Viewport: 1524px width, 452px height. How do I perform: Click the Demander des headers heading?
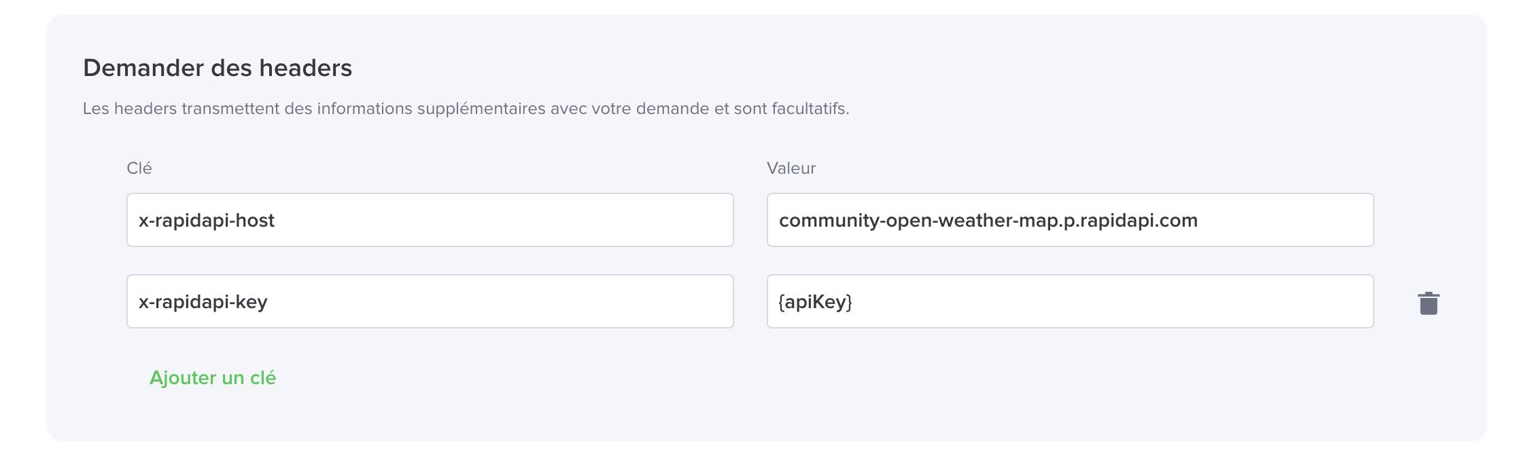pyautogui.click(x=218, y=68)
